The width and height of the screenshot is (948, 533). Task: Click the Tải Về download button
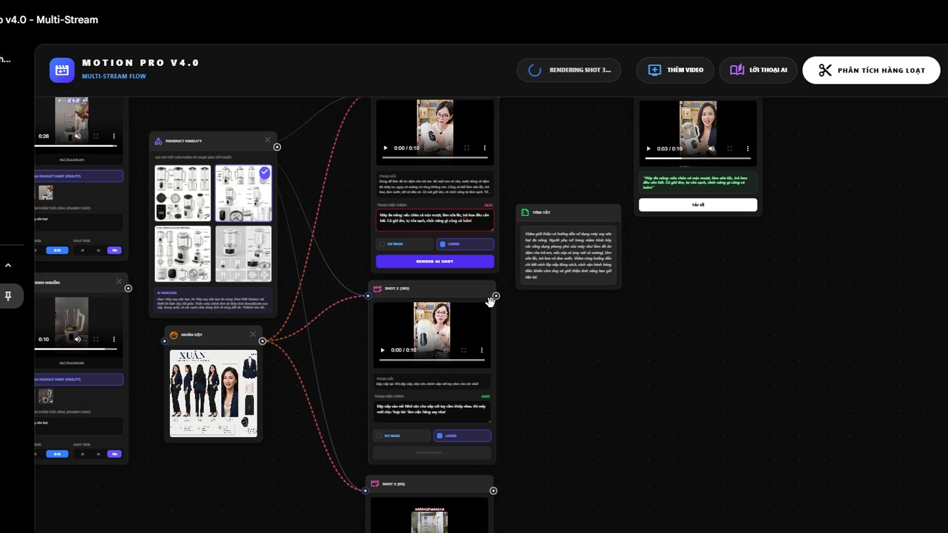(698, 205)
